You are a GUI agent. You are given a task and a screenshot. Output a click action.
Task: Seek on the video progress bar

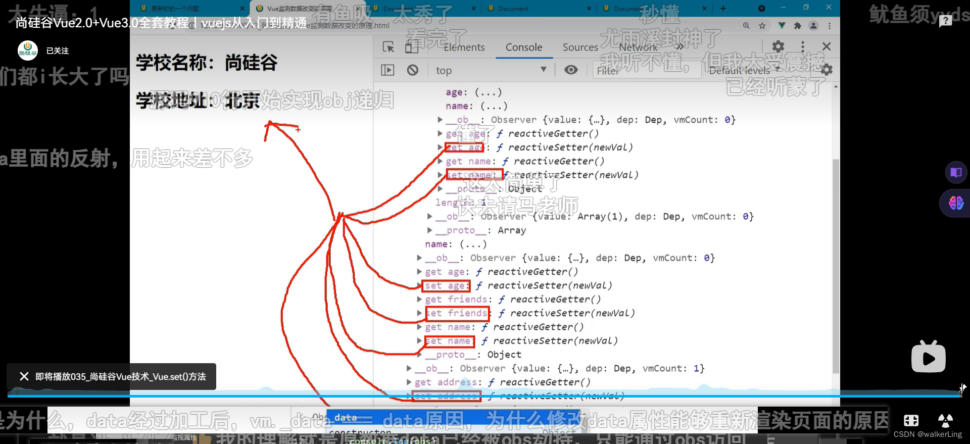484,396
